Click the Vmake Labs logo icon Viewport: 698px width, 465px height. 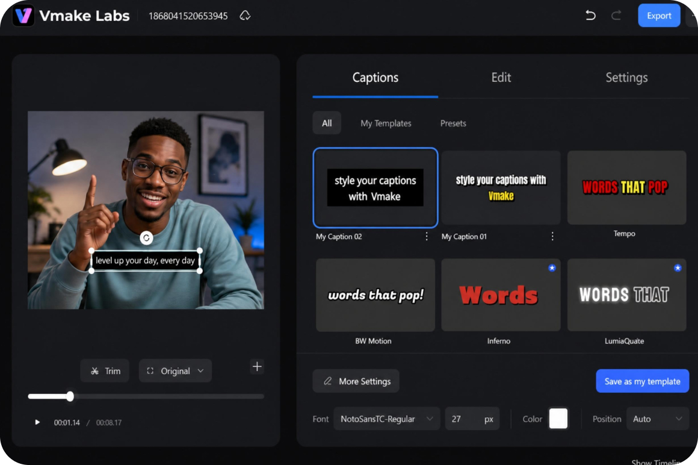(x=23, y=16)
